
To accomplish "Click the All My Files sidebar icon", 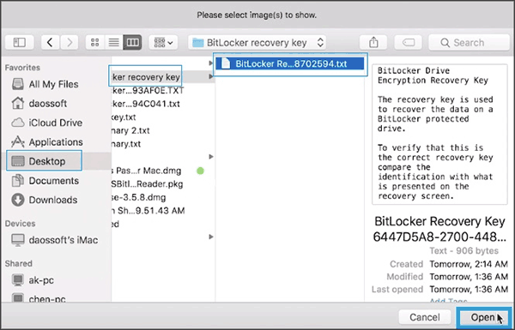I will (x=18, y=84).
